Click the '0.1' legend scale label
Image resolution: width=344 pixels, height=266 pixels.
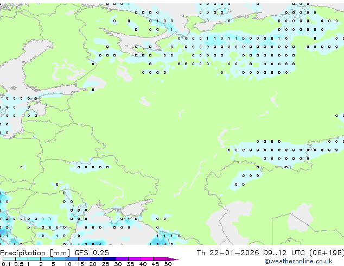click(x=6, y=264)
